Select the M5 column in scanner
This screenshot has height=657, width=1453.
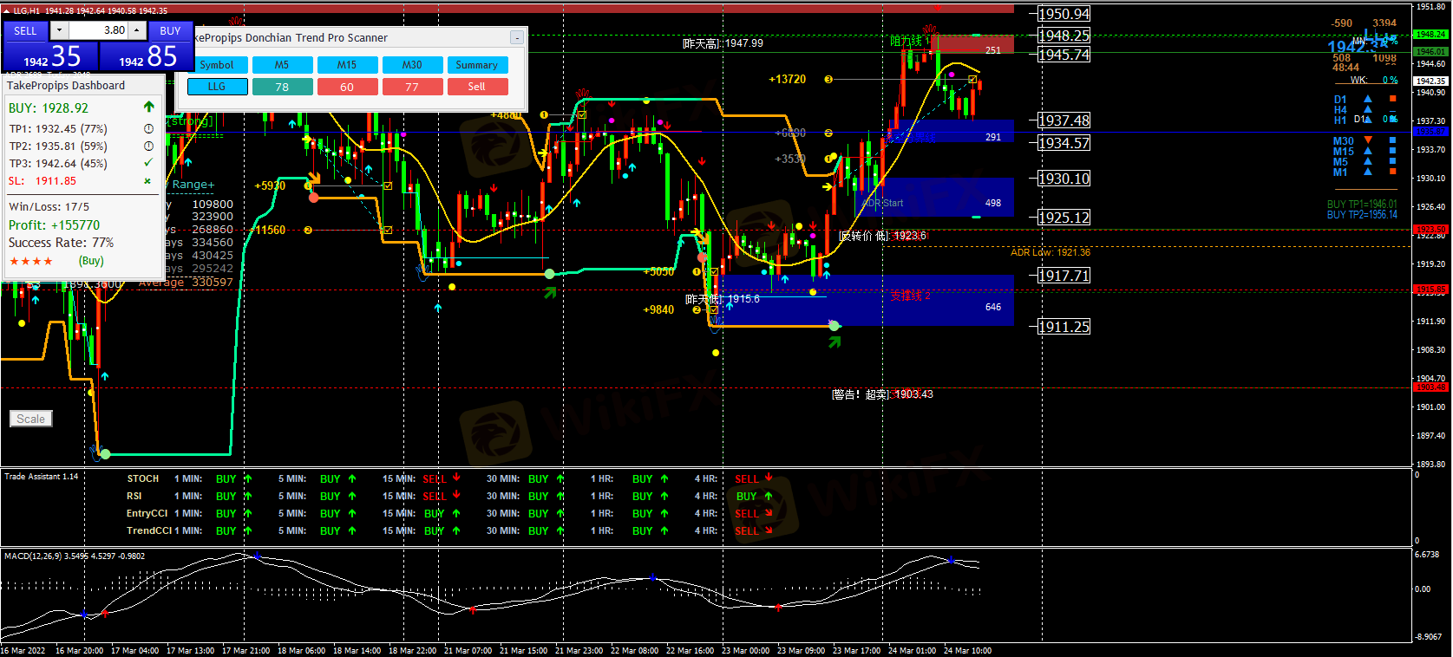tap(282, 65)
